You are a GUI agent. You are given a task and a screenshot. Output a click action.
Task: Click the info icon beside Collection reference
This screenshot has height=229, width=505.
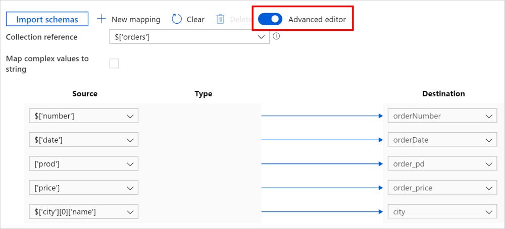277,36
